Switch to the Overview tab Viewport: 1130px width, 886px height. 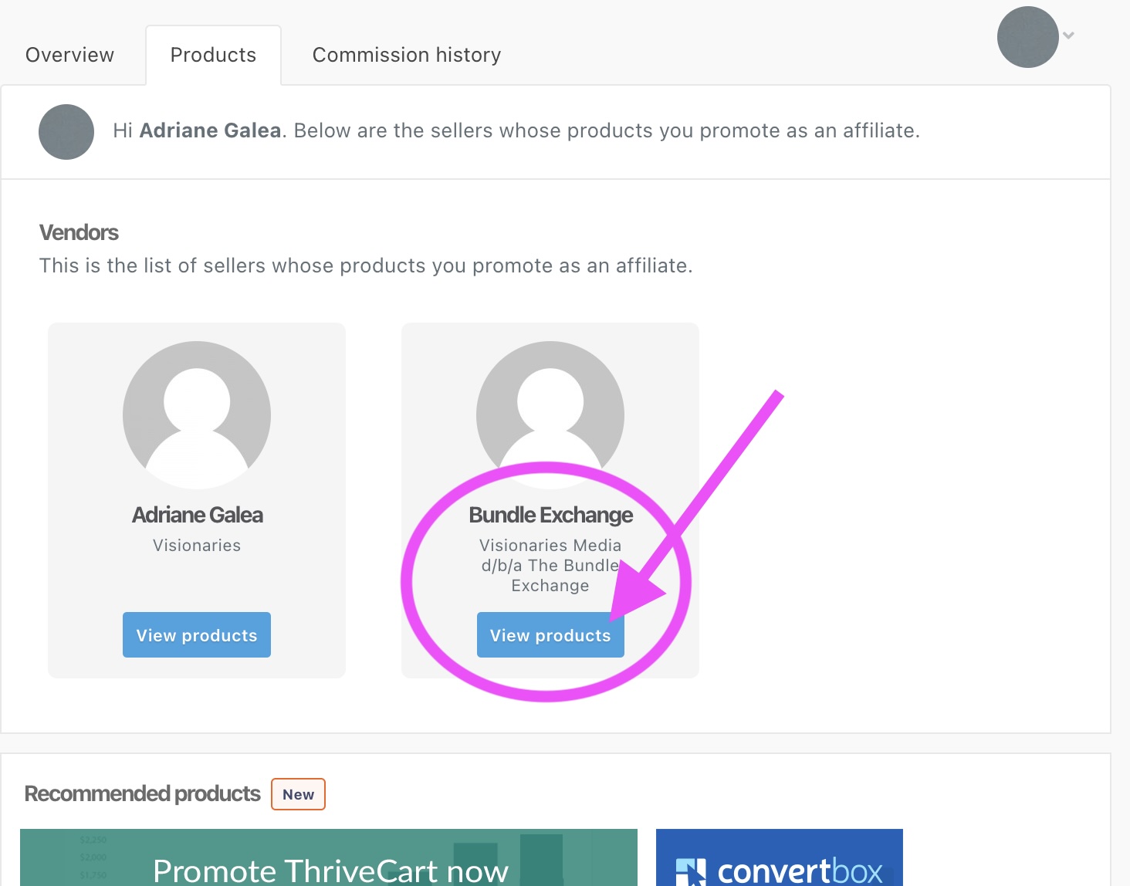[x=69, y=55]
